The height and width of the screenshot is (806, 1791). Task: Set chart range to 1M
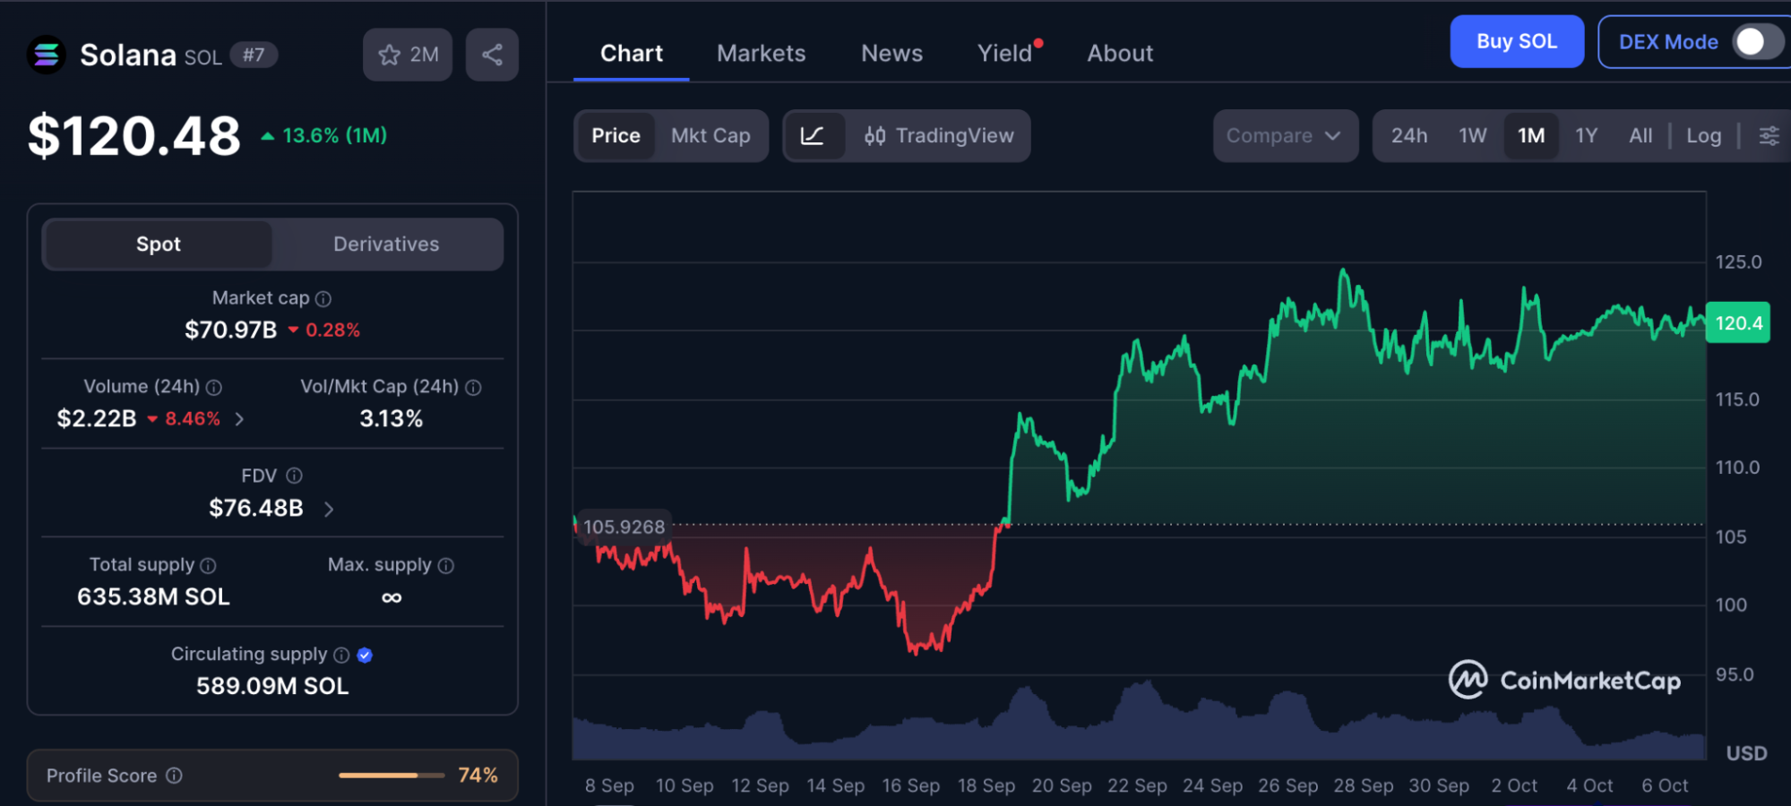pyautogui.click(x=1531, y=136)
